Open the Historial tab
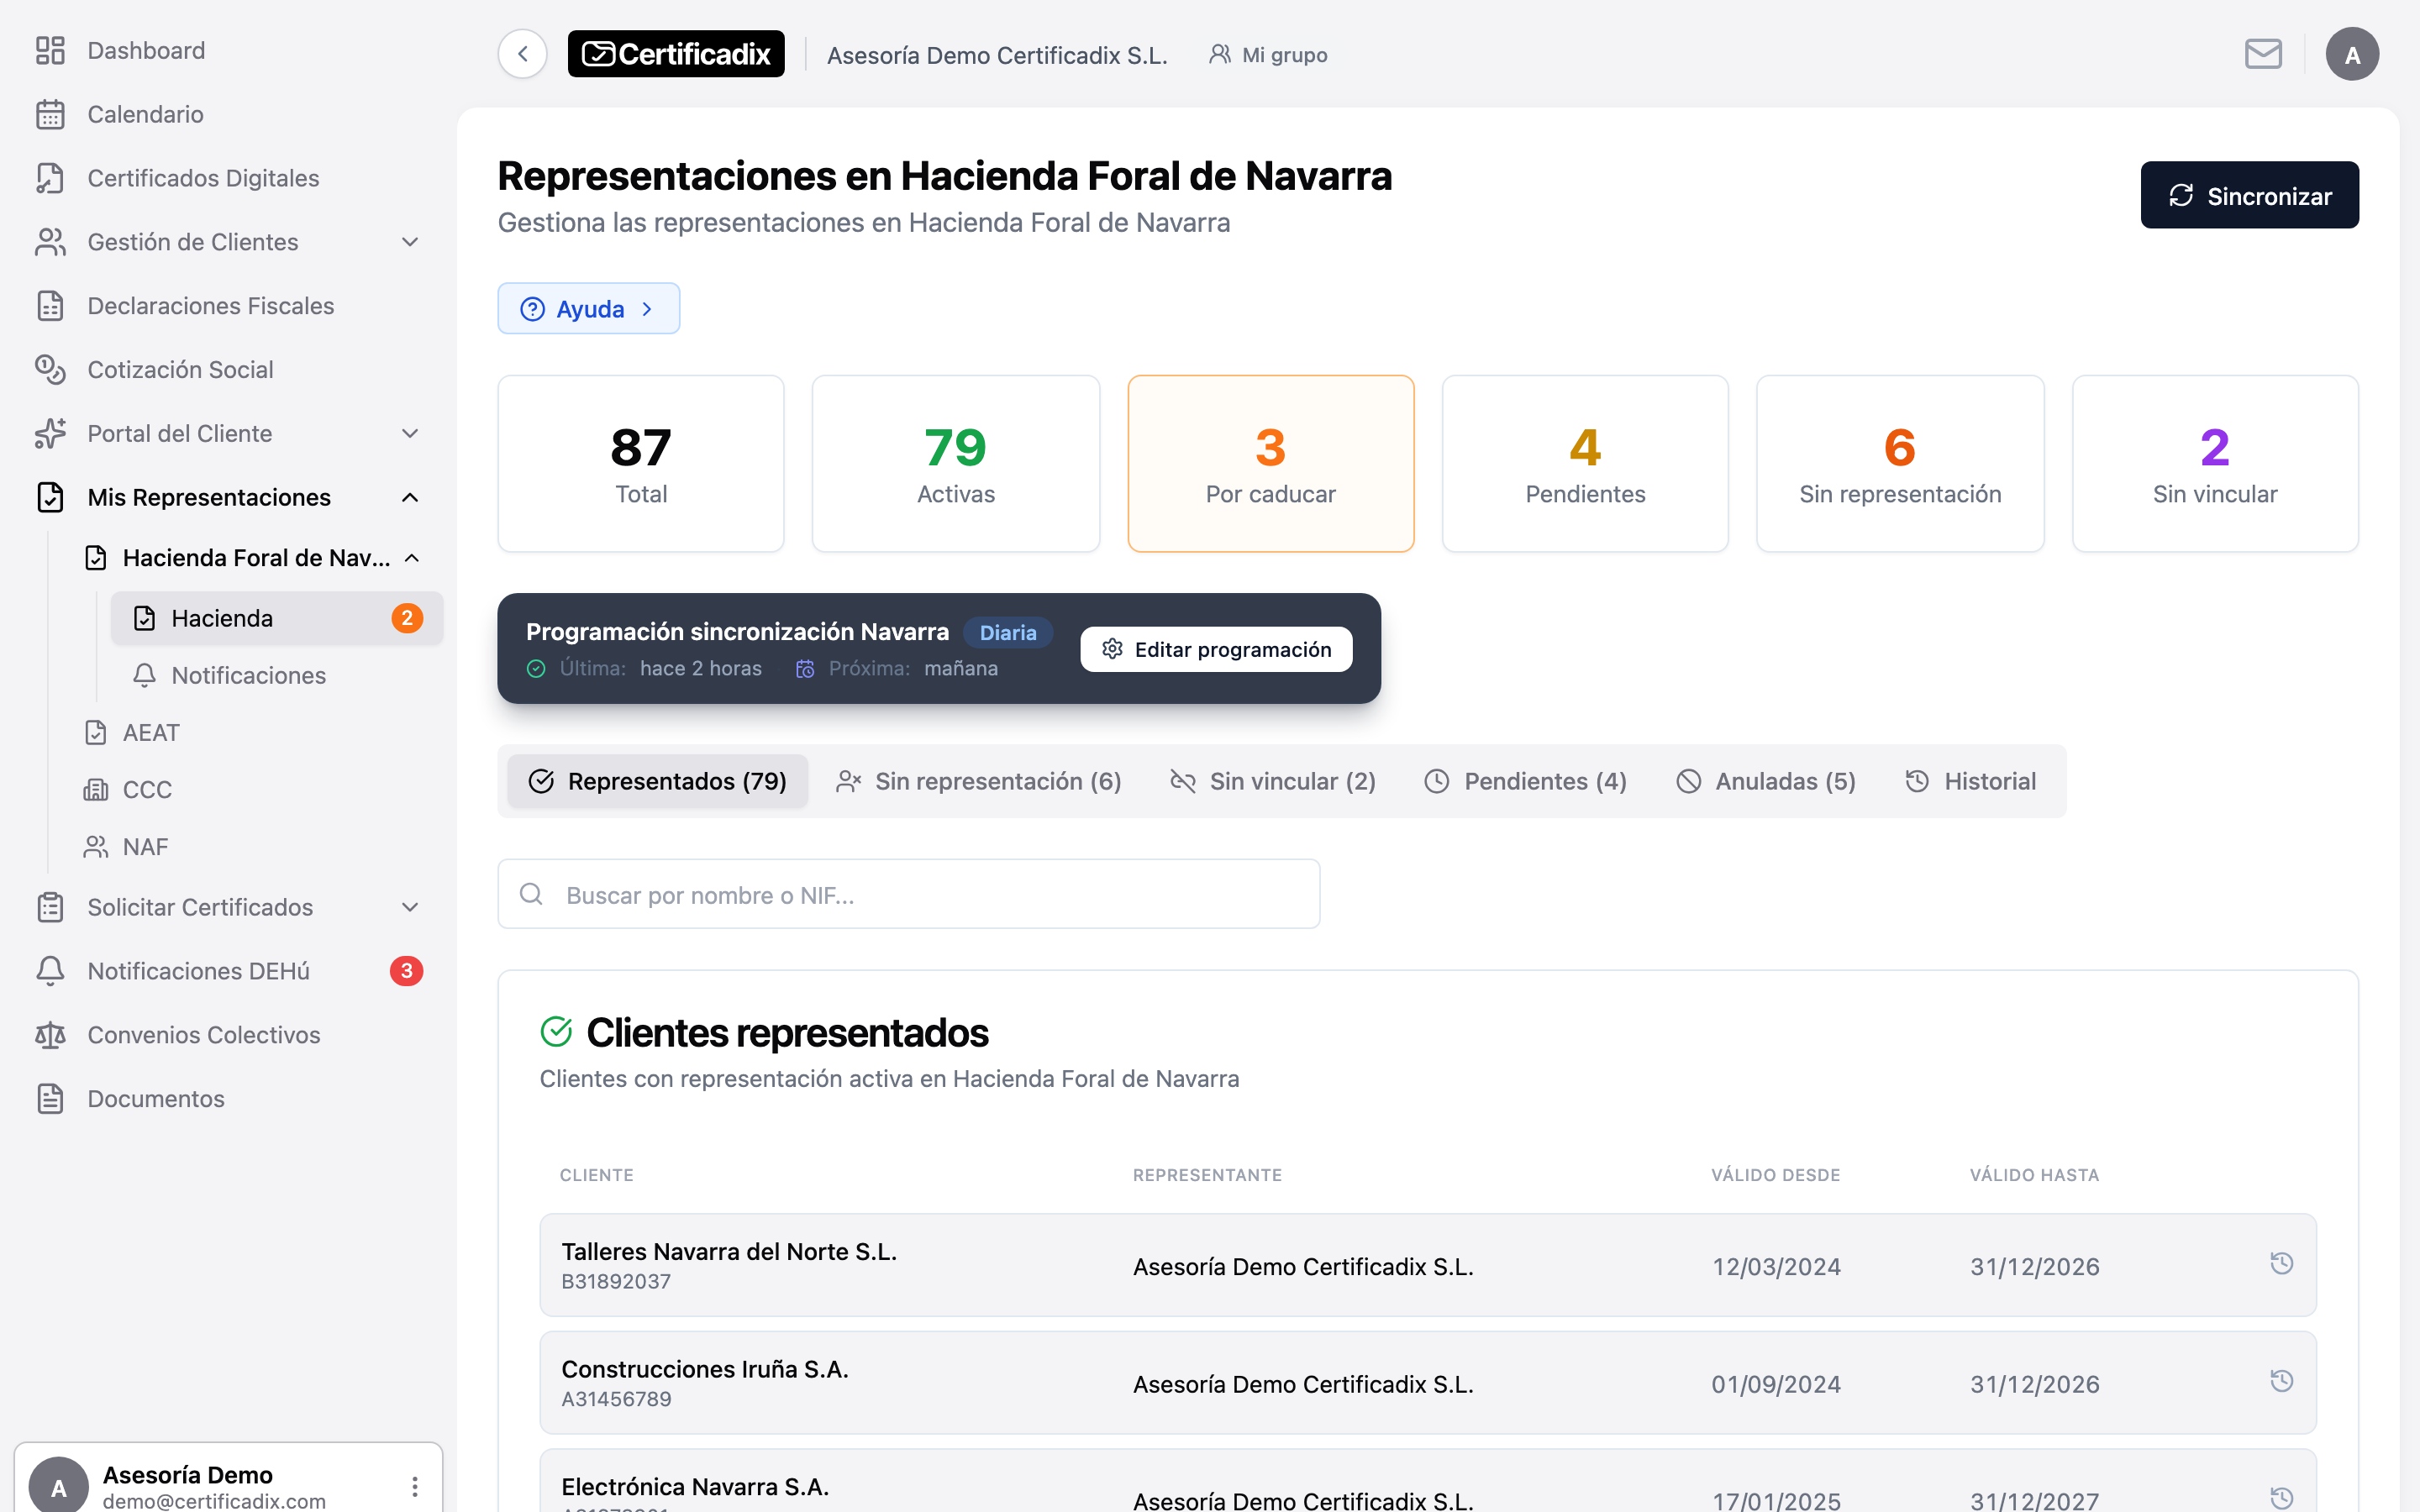The height and width of the screenshot is (1512, 2420). click(x=1970, y=781)
